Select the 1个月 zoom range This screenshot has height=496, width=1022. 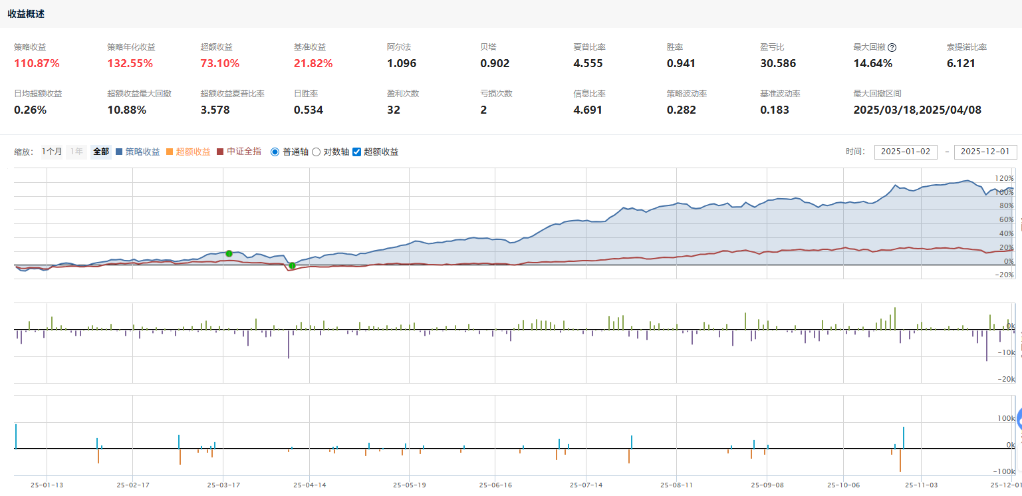52,152
